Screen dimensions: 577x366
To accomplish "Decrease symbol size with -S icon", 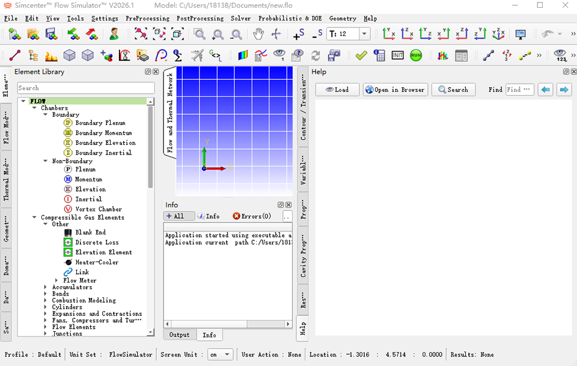I will tap(317, 34).
